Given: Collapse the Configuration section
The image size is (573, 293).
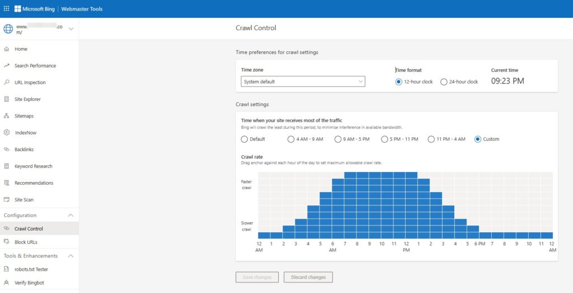Looking at the screenshot, I should click(71, 215).
